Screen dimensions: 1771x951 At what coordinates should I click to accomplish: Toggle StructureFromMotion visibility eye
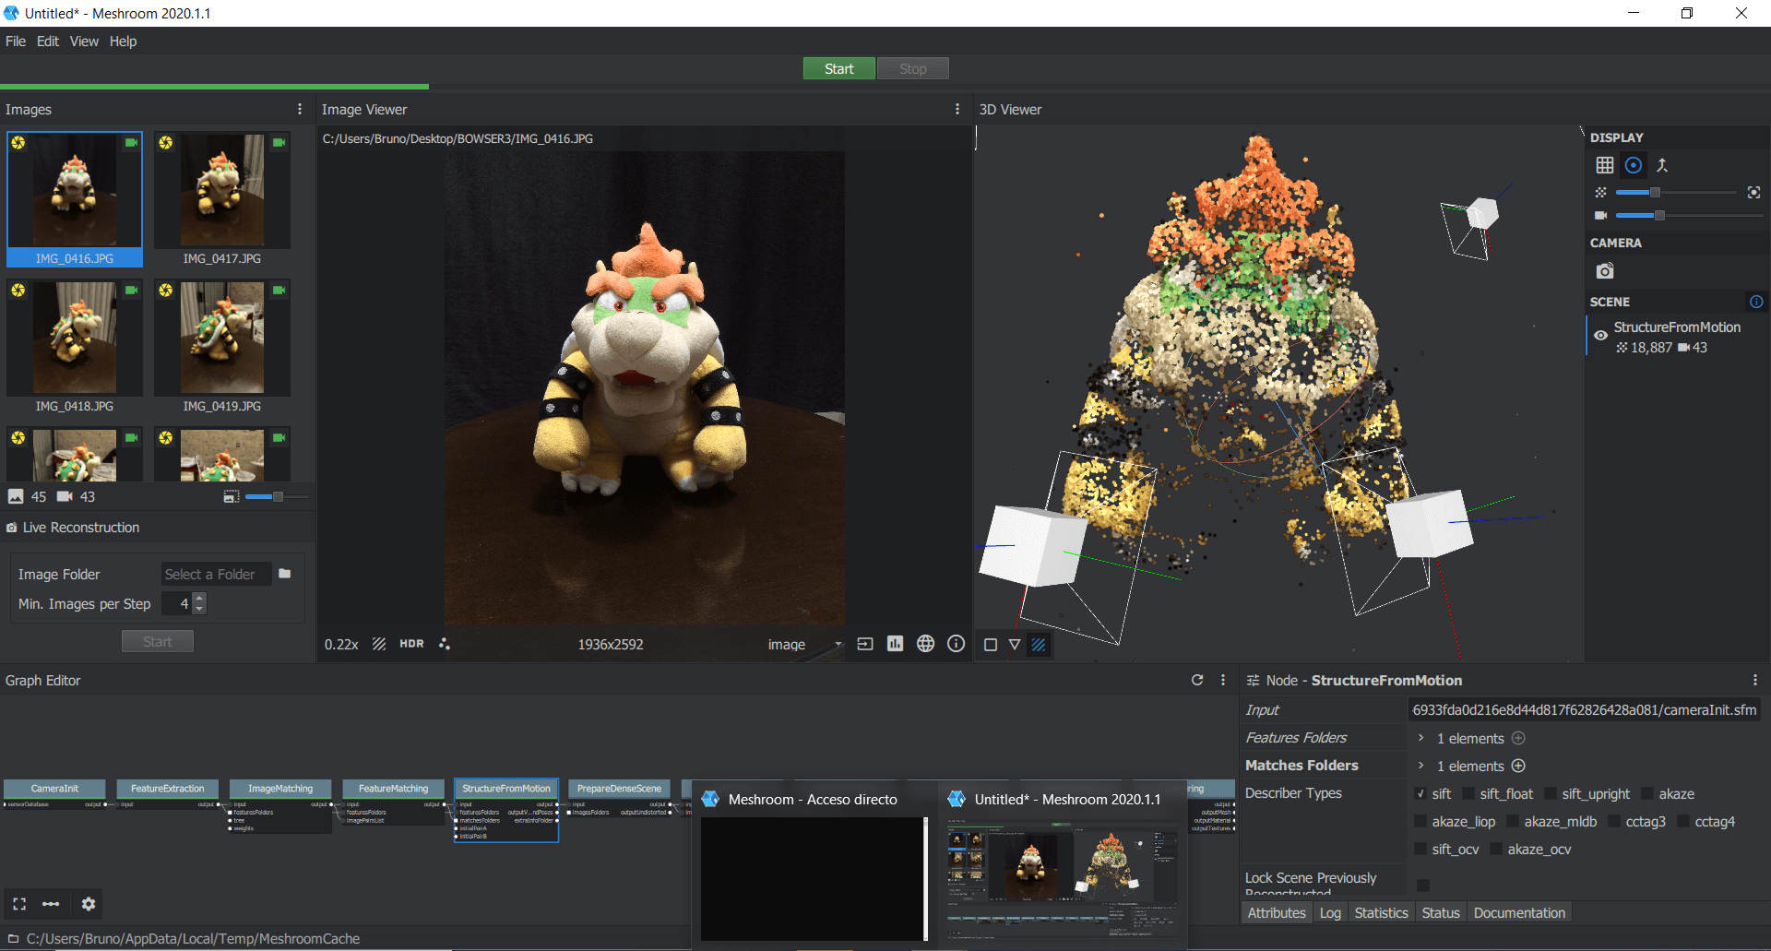[x=1600, y=336]
